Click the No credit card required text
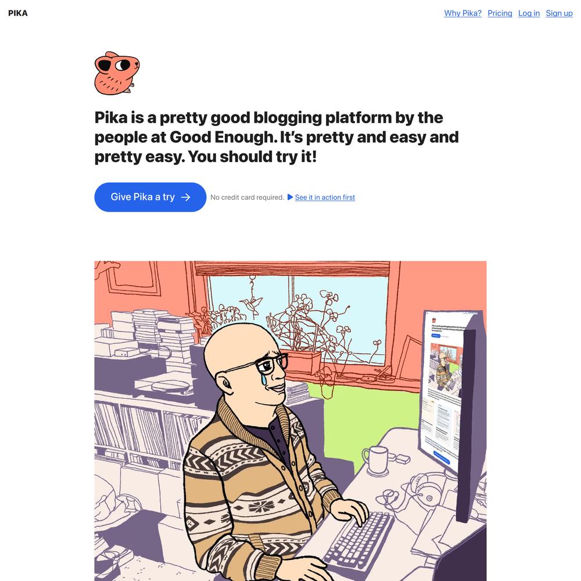 (x=247, y=198)
